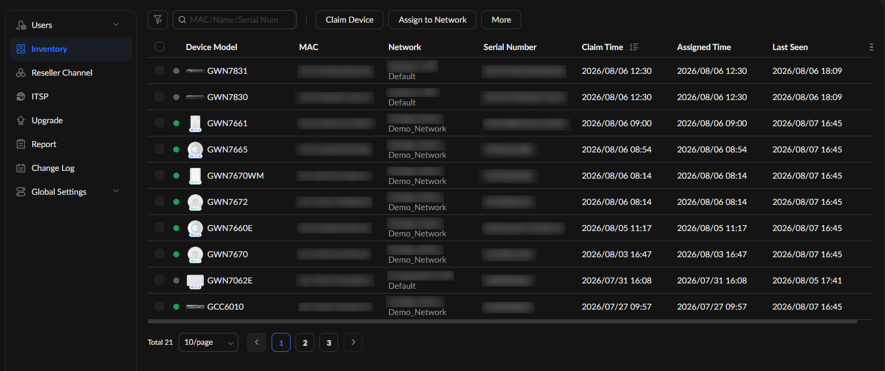The image size is (885, 371).
Task: Click the ITSP sidebar icon
Action: tap(21, 96)
